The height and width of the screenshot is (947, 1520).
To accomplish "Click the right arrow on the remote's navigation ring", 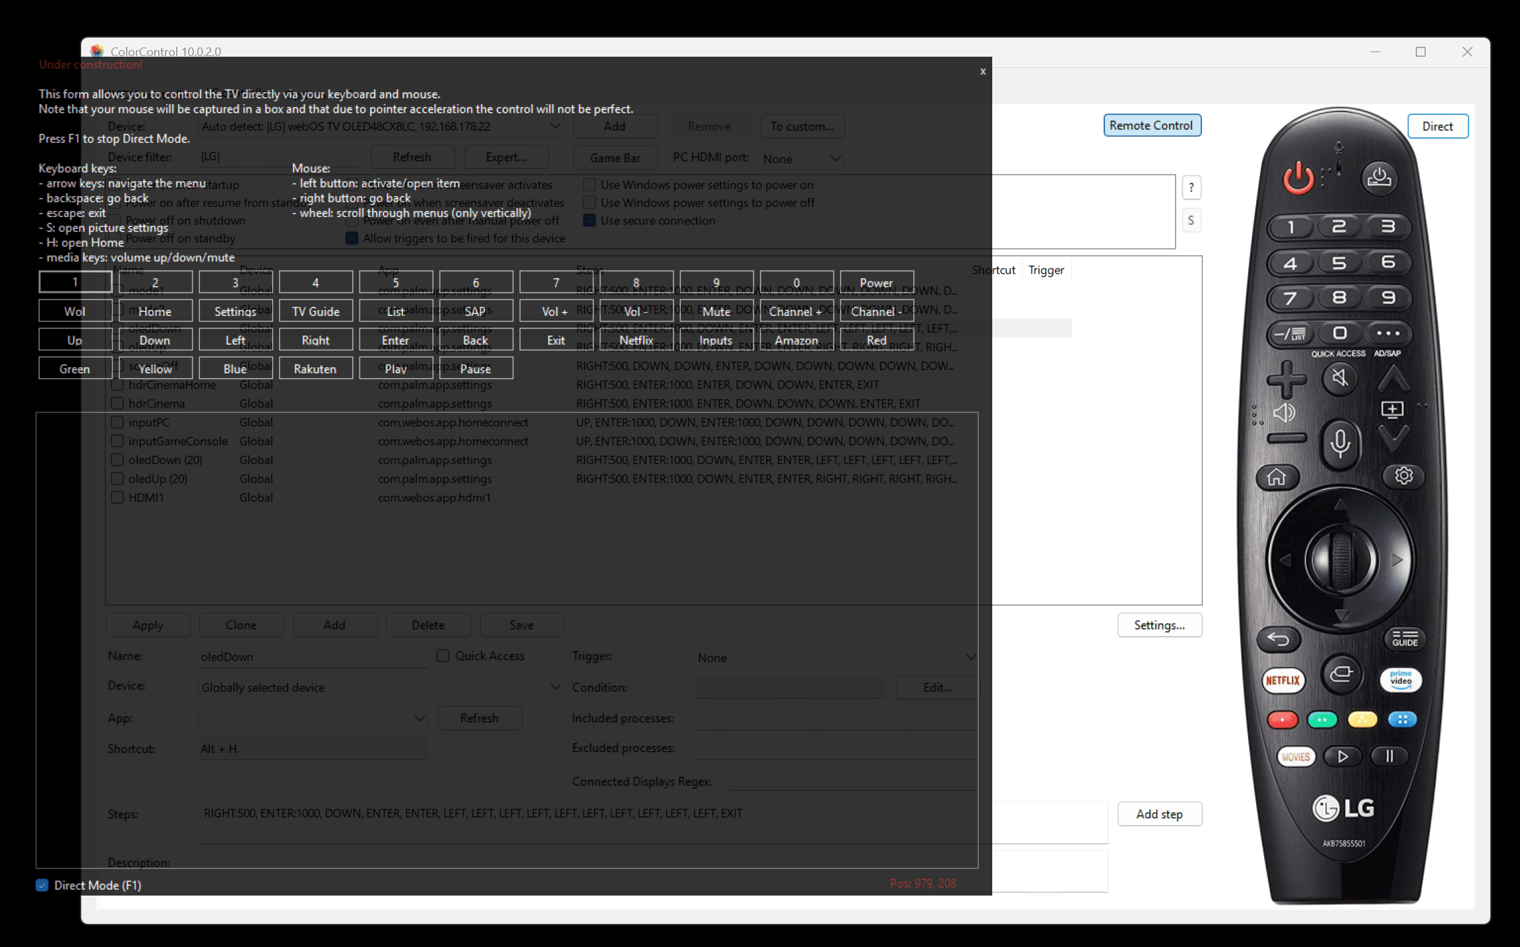I will pyautogui.click(x=1397, y=560).
